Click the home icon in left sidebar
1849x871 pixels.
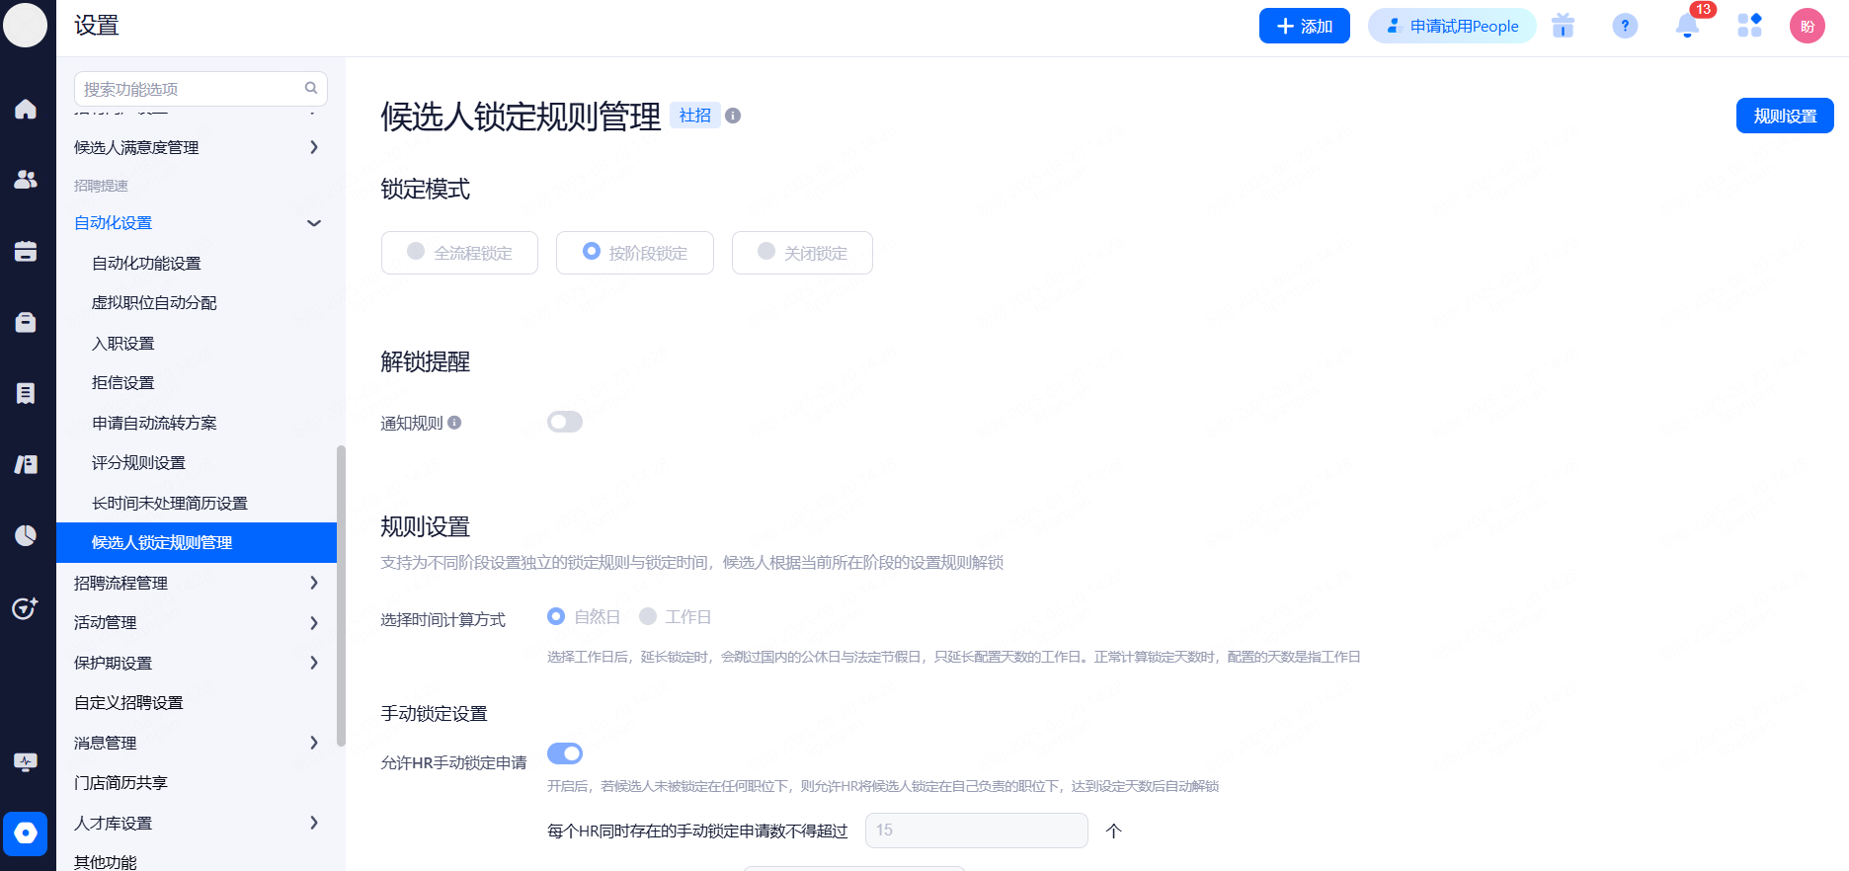click(x=26, y=109)
